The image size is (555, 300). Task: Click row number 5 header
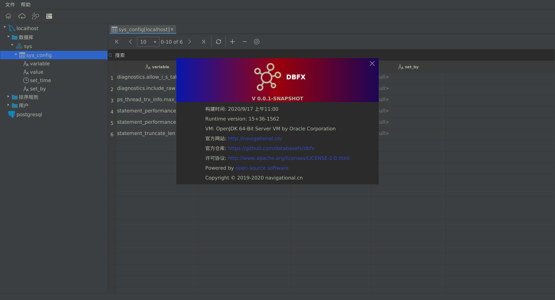pyautogui.click(x=112, y=123)
